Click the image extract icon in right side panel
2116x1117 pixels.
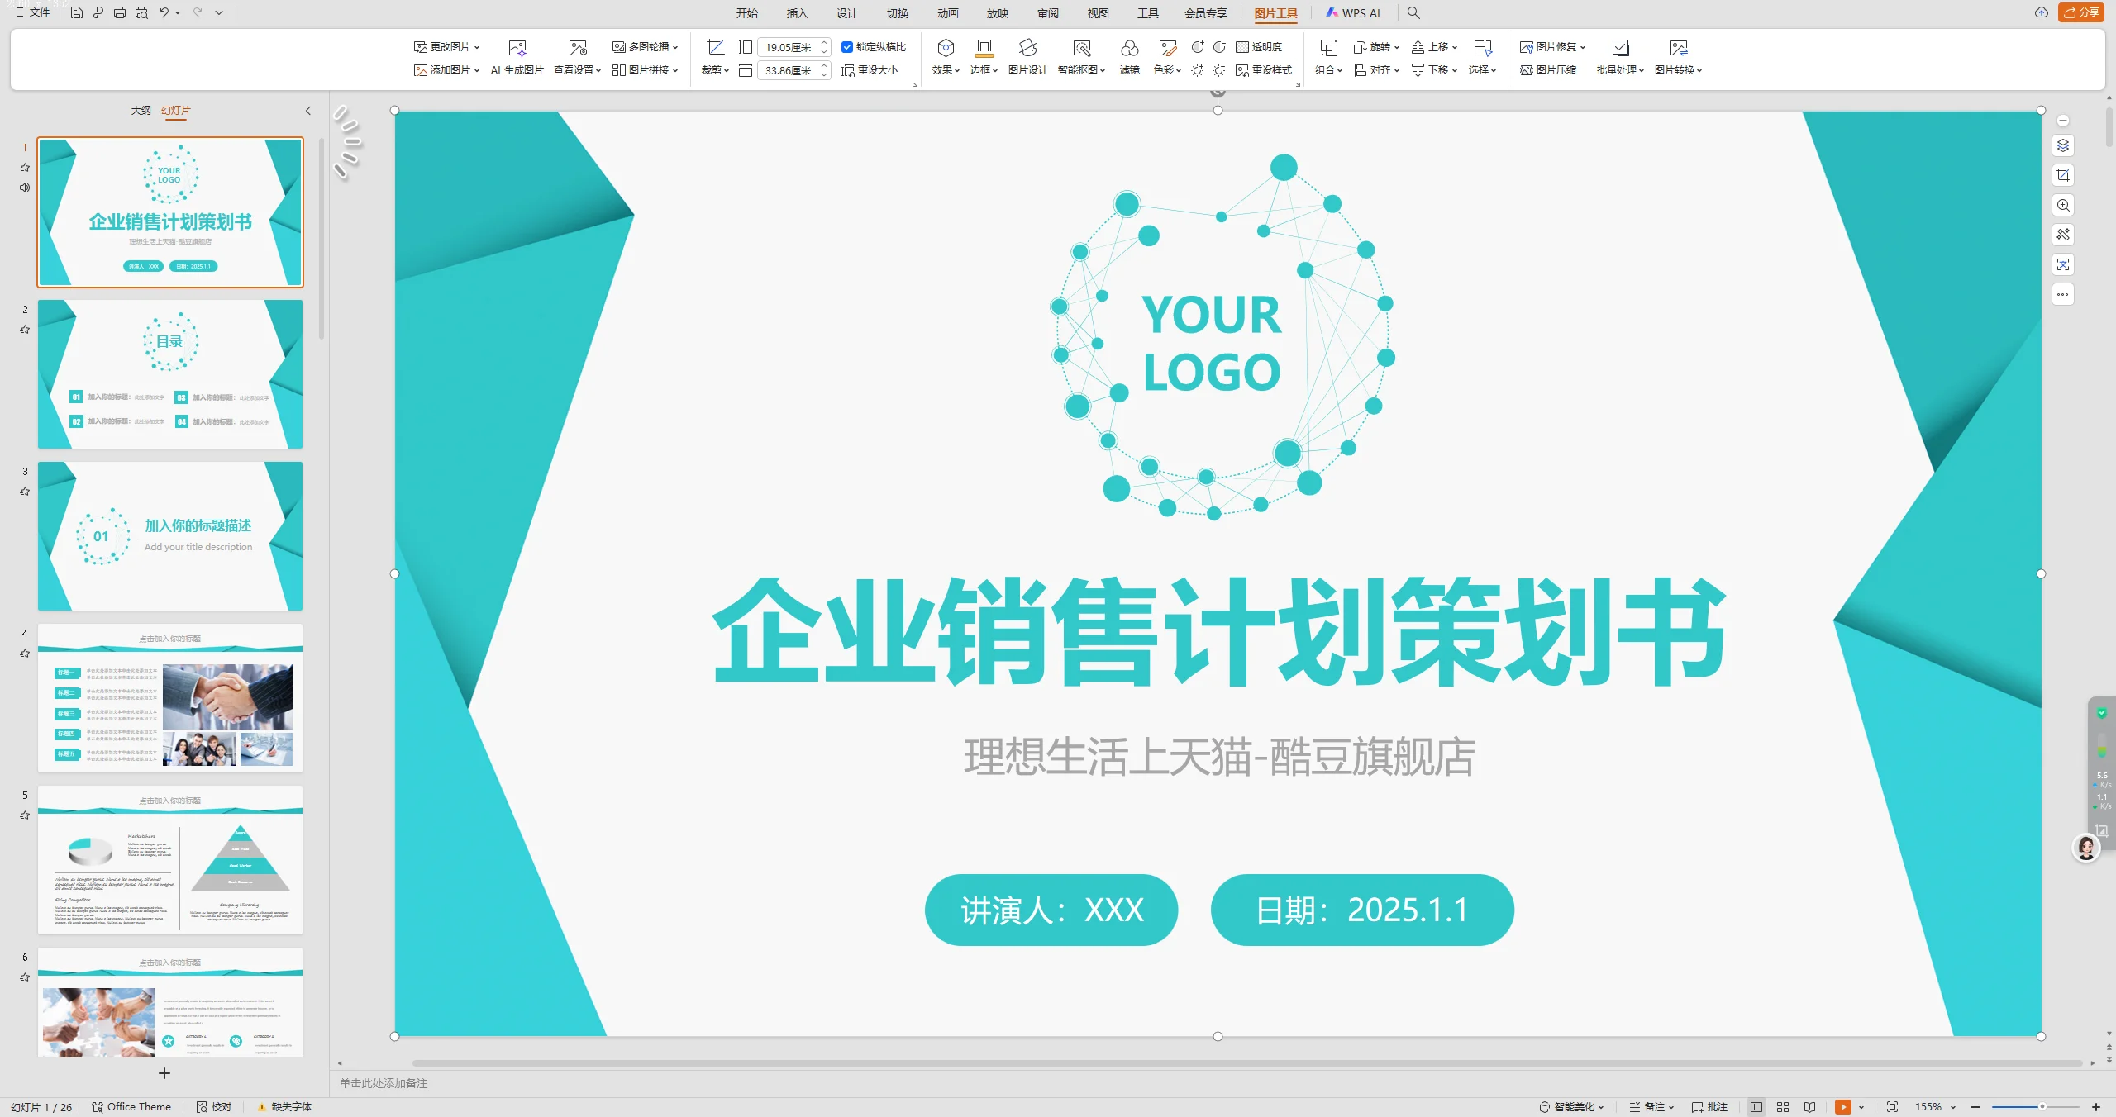pyautogui.click(x=2063, y=264)
